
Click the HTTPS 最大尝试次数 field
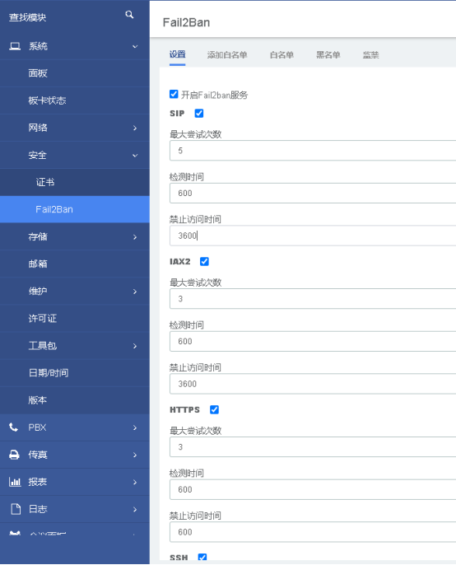click(x=313, y=446)
